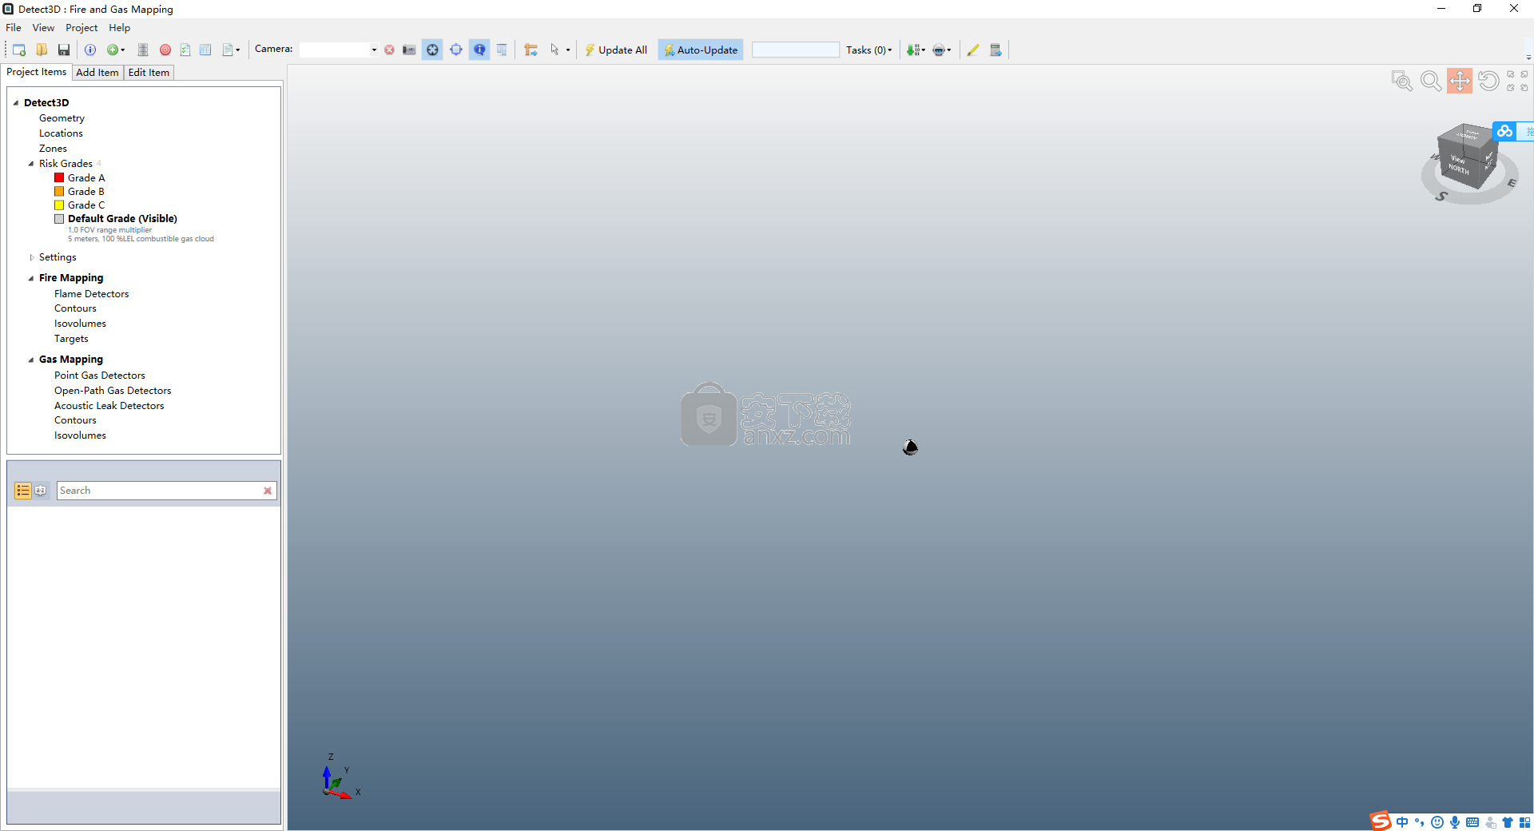
Task: Click the zoom-to-region magnifier in viewport
Action: pyautogui.click(x=1401, y=81)
